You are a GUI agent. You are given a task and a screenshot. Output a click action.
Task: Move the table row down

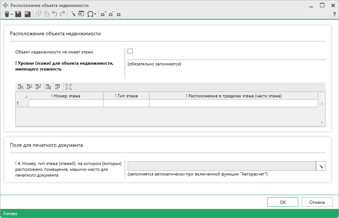coord(48,87)
